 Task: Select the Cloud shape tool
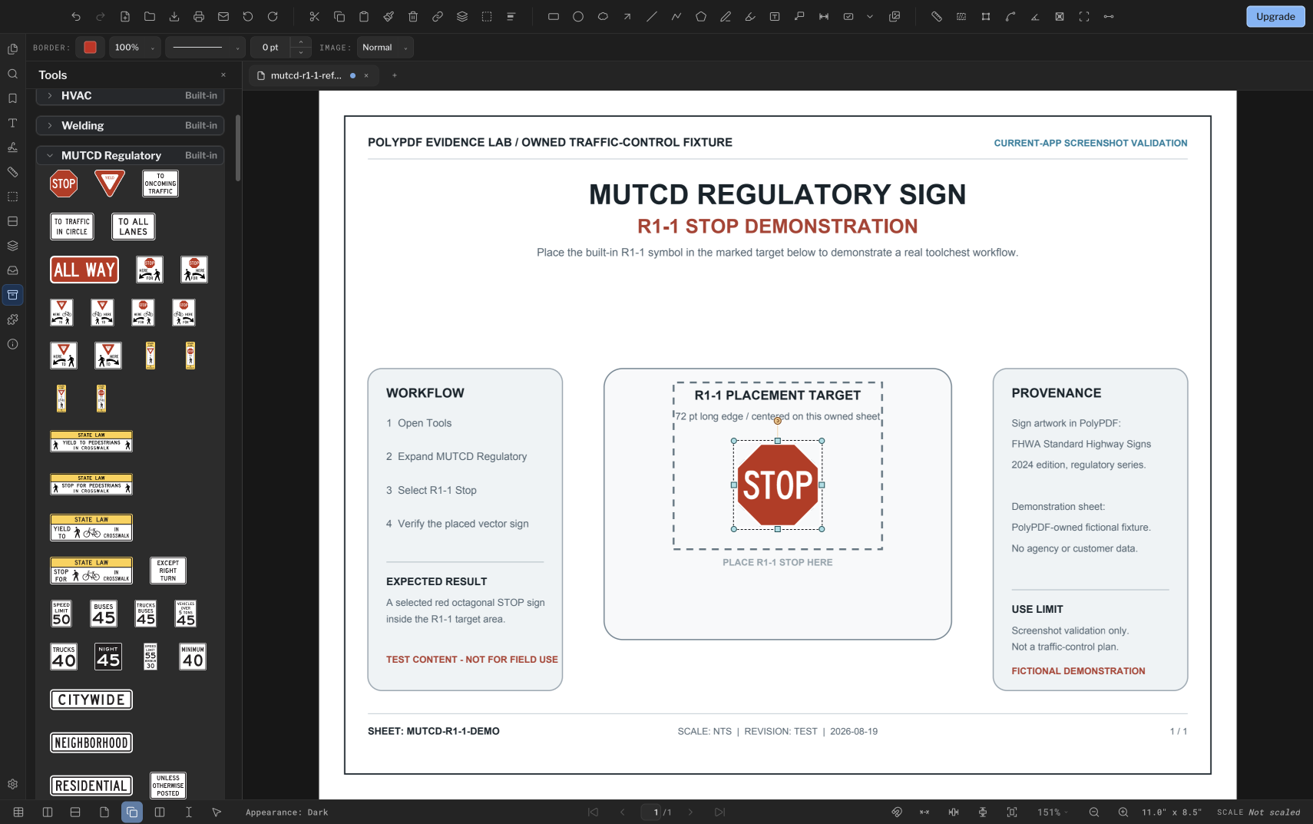(x=603, y=16)
